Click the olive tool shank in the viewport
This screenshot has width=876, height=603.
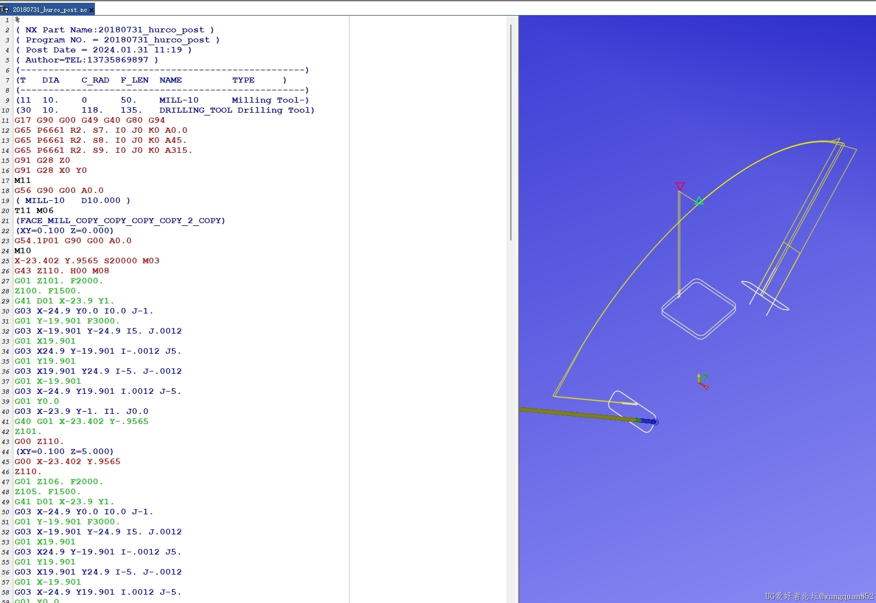tap(577, 414)
